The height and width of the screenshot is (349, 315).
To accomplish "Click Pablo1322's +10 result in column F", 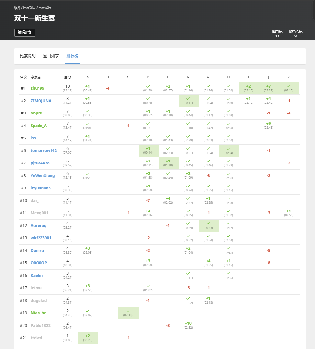I will pyautogui.click(x=188, y=325).
